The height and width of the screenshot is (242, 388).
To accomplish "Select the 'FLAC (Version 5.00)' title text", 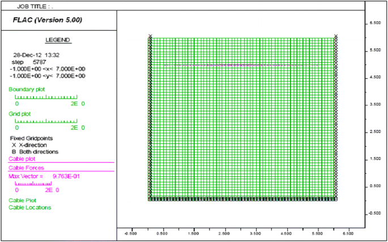I will click(47, 20).
